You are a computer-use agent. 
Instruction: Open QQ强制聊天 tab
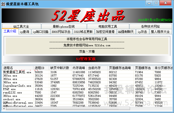(x=126, y=32)
